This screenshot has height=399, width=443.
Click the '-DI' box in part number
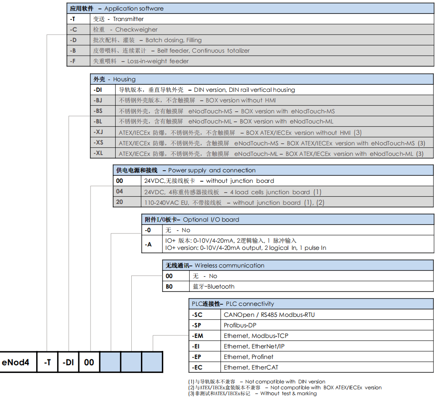pyautogui.click(x=69, y=362)
